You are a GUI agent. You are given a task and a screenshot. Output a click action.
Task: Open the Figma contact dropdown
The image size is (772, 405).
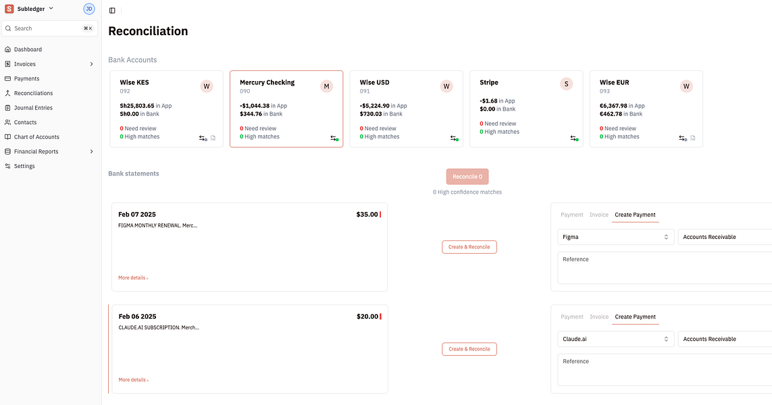pyautogui.click(x=615, y=237)
